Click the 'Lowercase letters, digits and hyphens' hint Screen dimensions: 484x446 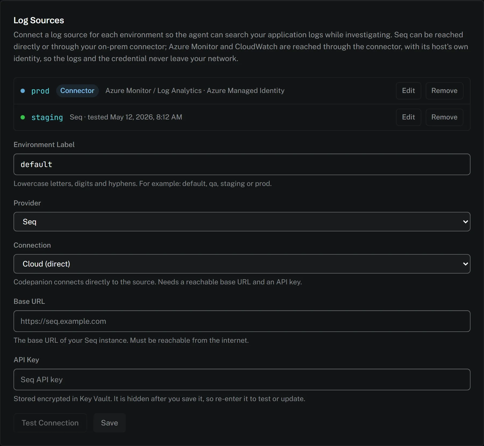(x=143, y=184)
